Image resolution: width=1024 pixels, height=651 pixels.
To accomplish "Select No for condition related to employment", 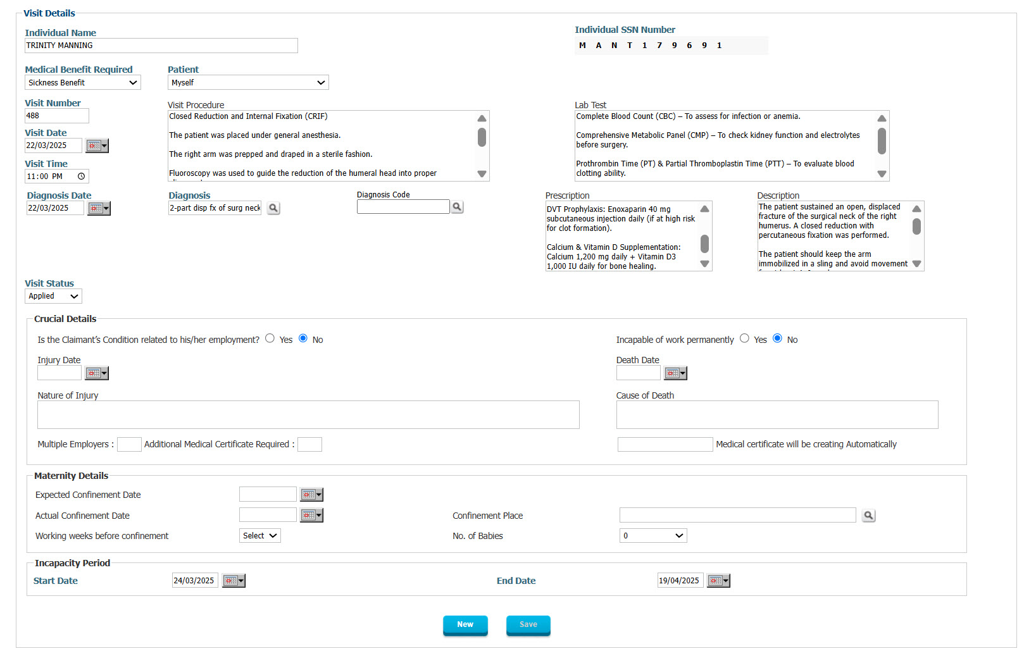I will (x=303, y=338).
